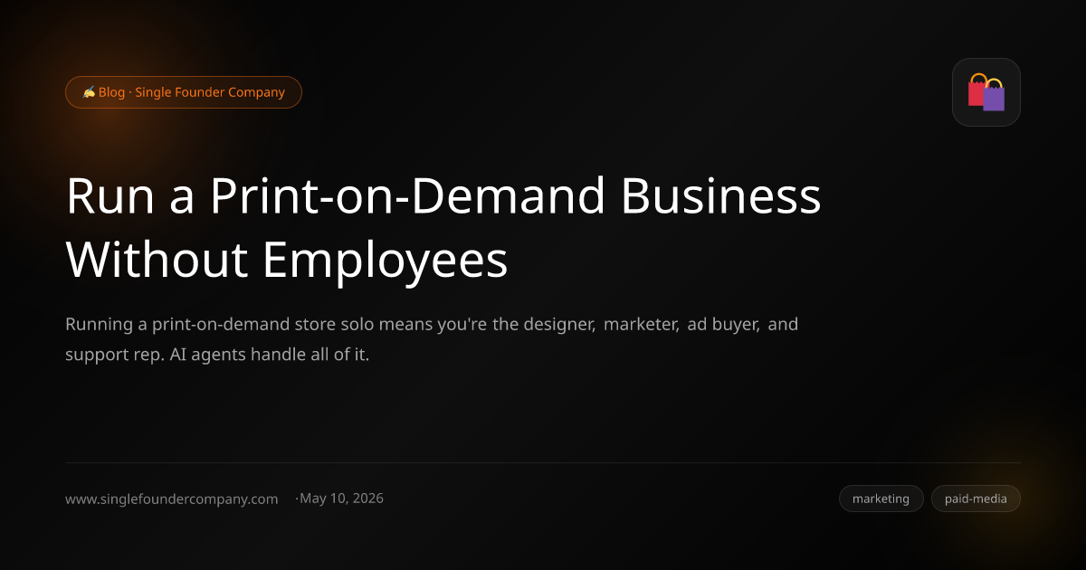Viewport: 1086px width, 570px height.
Task: Select the marketing tag
Action: coord(881,499)
